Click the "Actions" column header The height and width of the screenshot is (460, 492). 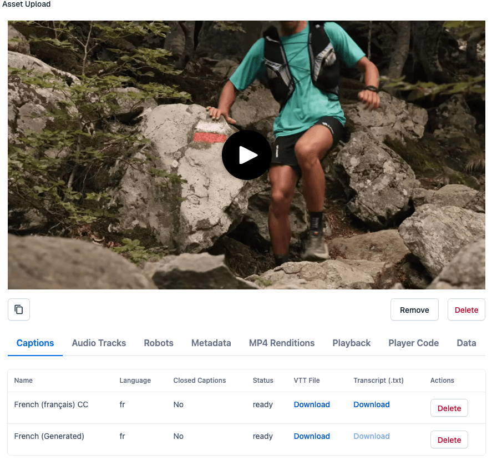(x=442, y=380)
